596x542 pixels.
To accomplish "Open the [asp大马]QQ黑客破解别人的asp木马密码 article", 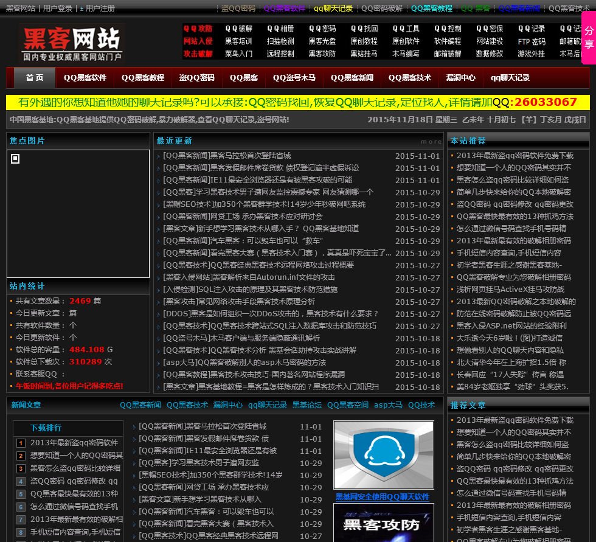I will coord(244,362).
